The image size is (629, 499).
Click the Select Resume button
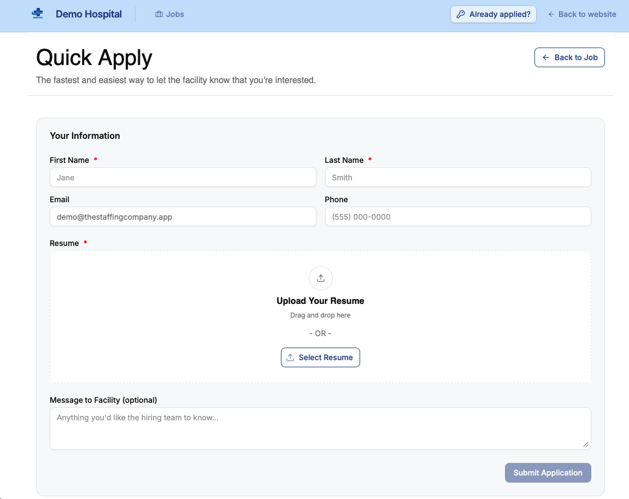(x=321, y=357)
